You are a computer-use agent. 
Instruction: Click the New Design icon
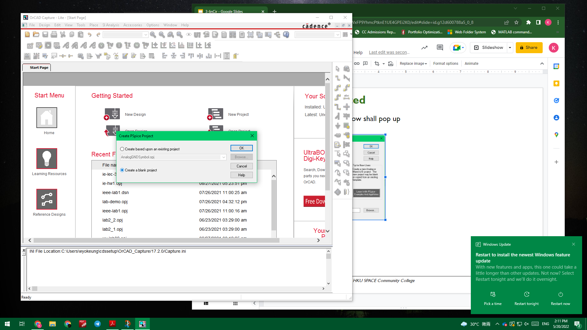point(112,114)
